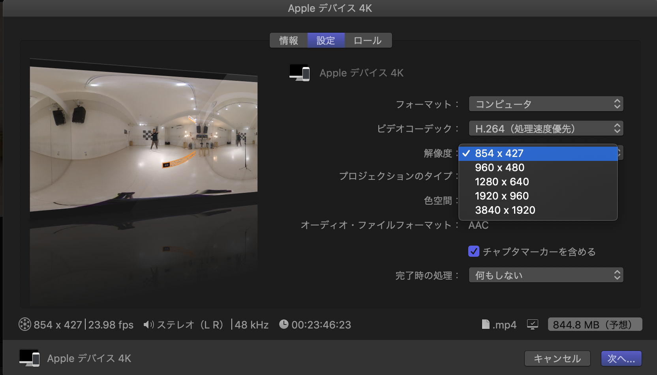This screenshot has height=375, width=657.
Task: Select 1920 x 960 in resolution menu
Action: click(538, 196)
